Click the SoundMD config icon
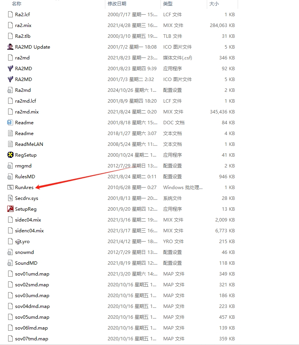 10,263
